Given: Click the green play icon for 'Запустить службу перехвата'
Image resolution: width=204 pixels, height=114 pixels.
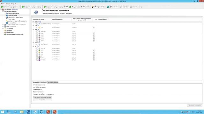Looking at the screenshot, I should pyautogui.click(x=2, y=7).
